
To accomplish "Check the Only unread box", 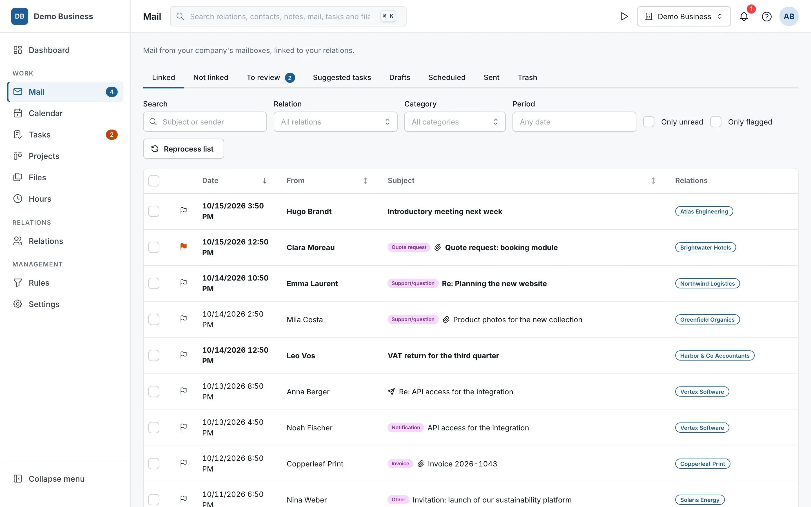I will coord(649,122).
